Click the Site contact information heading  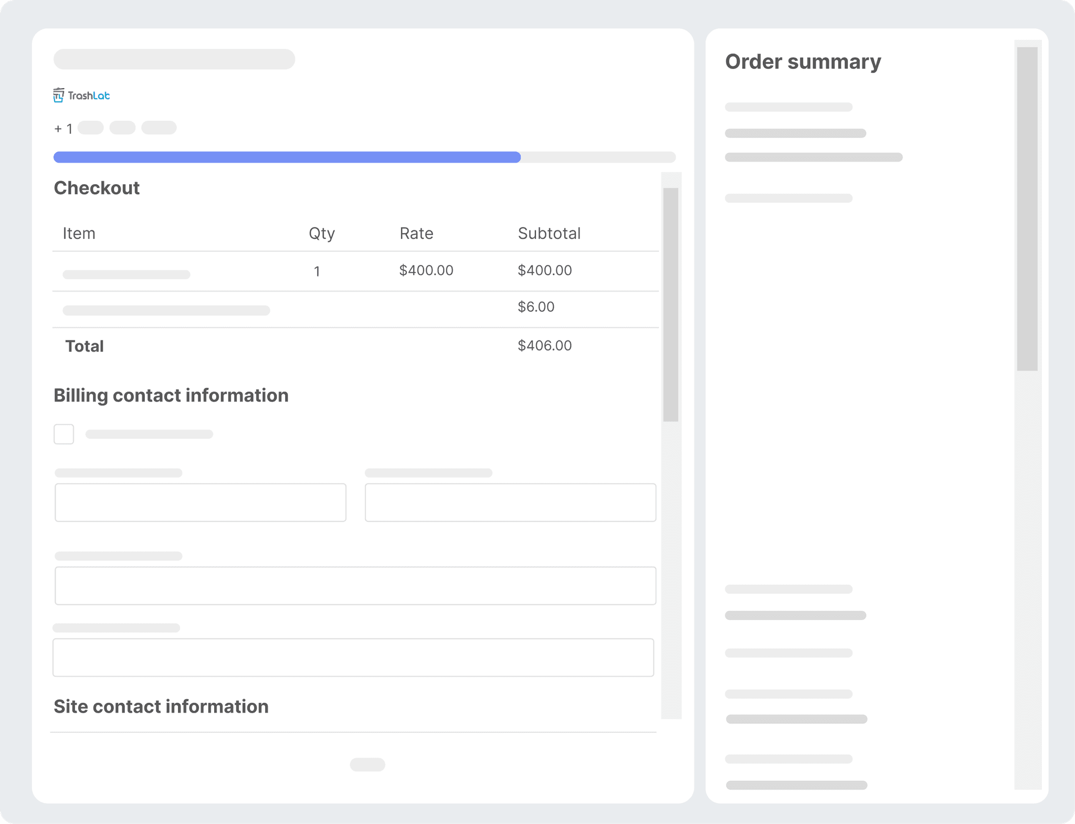point(161,706)
